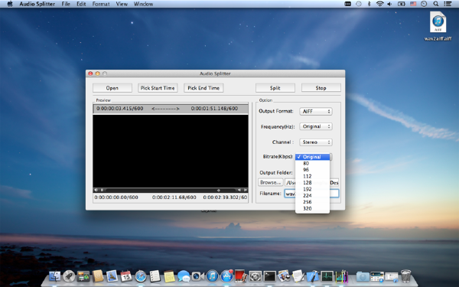The width and height of the screenshot is (459, 287).
Task: Choose 96 Kbps bitrate option
Action: 312,170
